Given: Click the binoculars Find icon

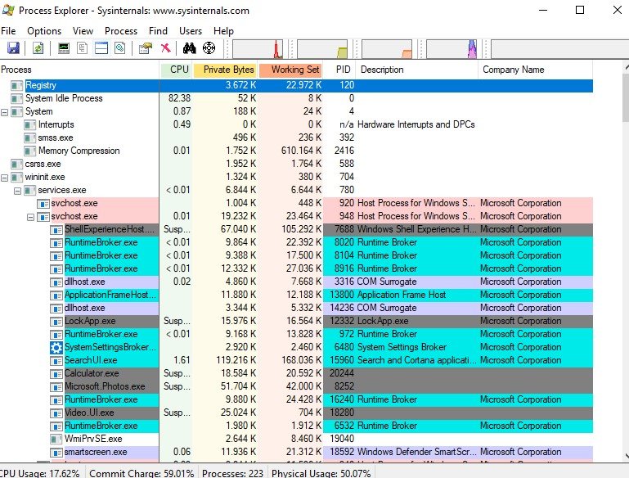Looking at the screenshot, I should pyautogui.click(x=189, y=48).
